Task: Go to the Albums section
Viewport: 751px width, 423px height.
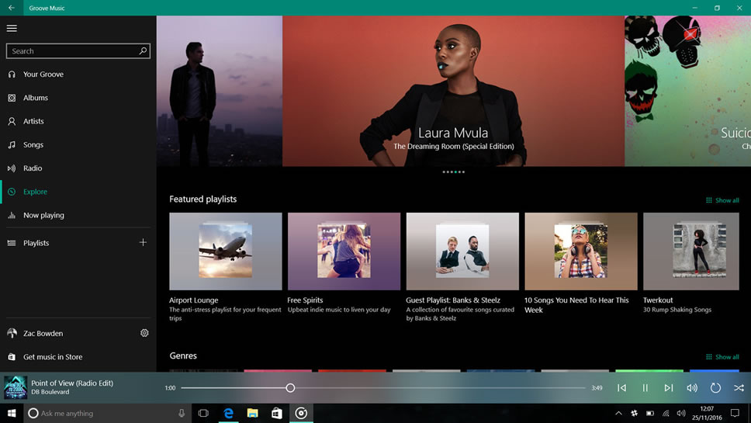Action: pos(36,98)
